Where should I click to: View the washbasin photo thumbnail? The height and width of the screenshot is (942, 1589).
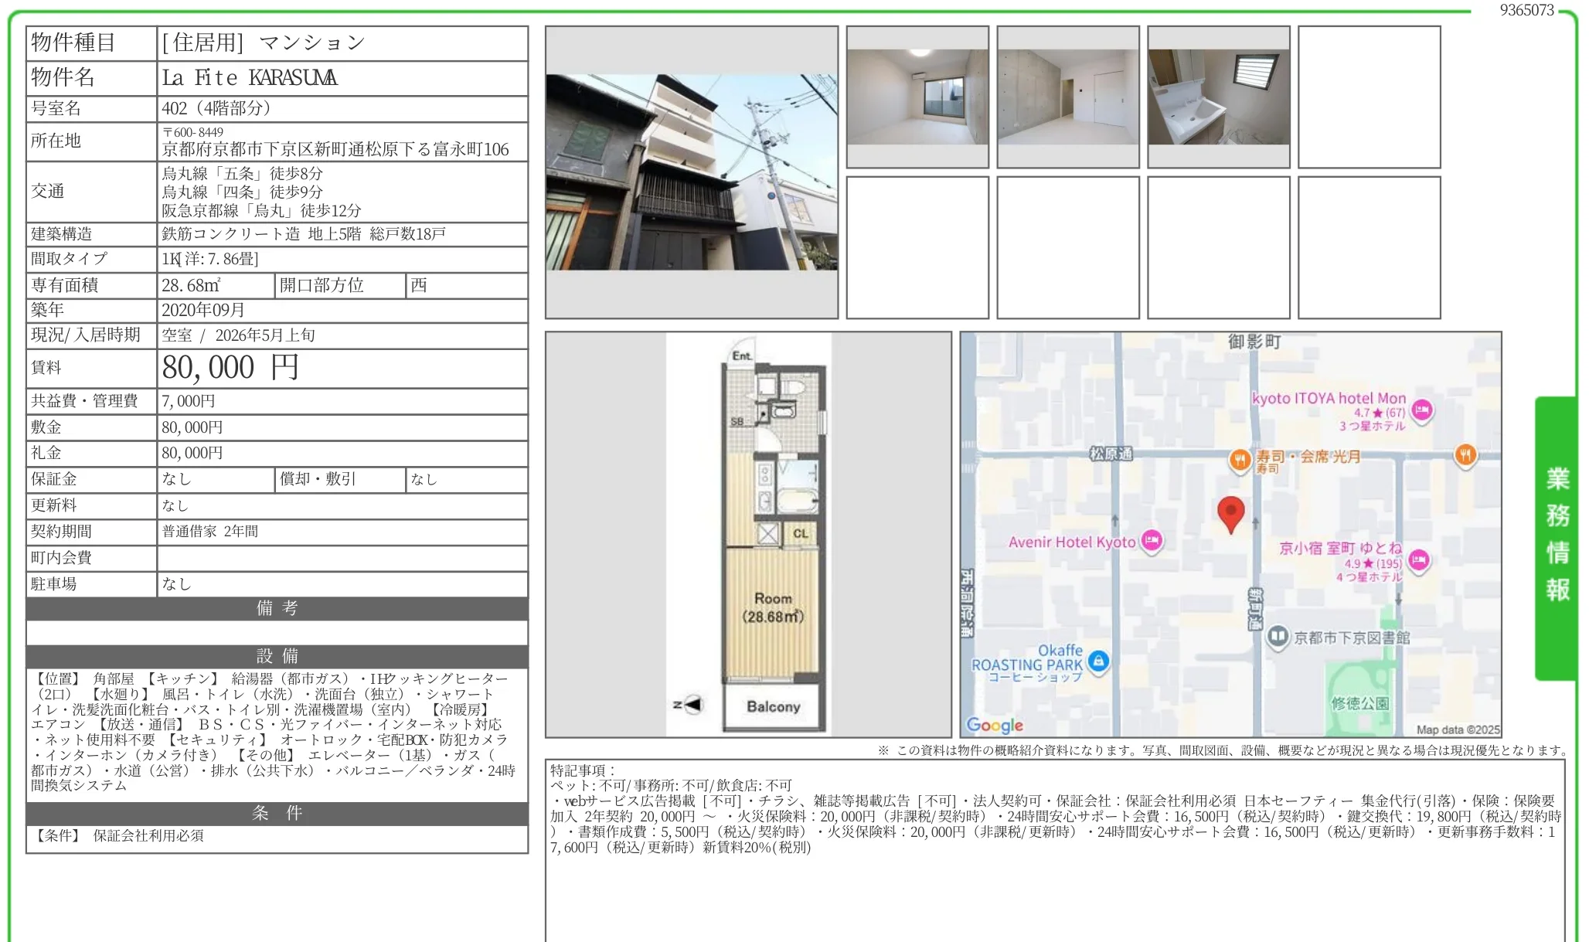pyautogui.click(x=1218, y=97)
